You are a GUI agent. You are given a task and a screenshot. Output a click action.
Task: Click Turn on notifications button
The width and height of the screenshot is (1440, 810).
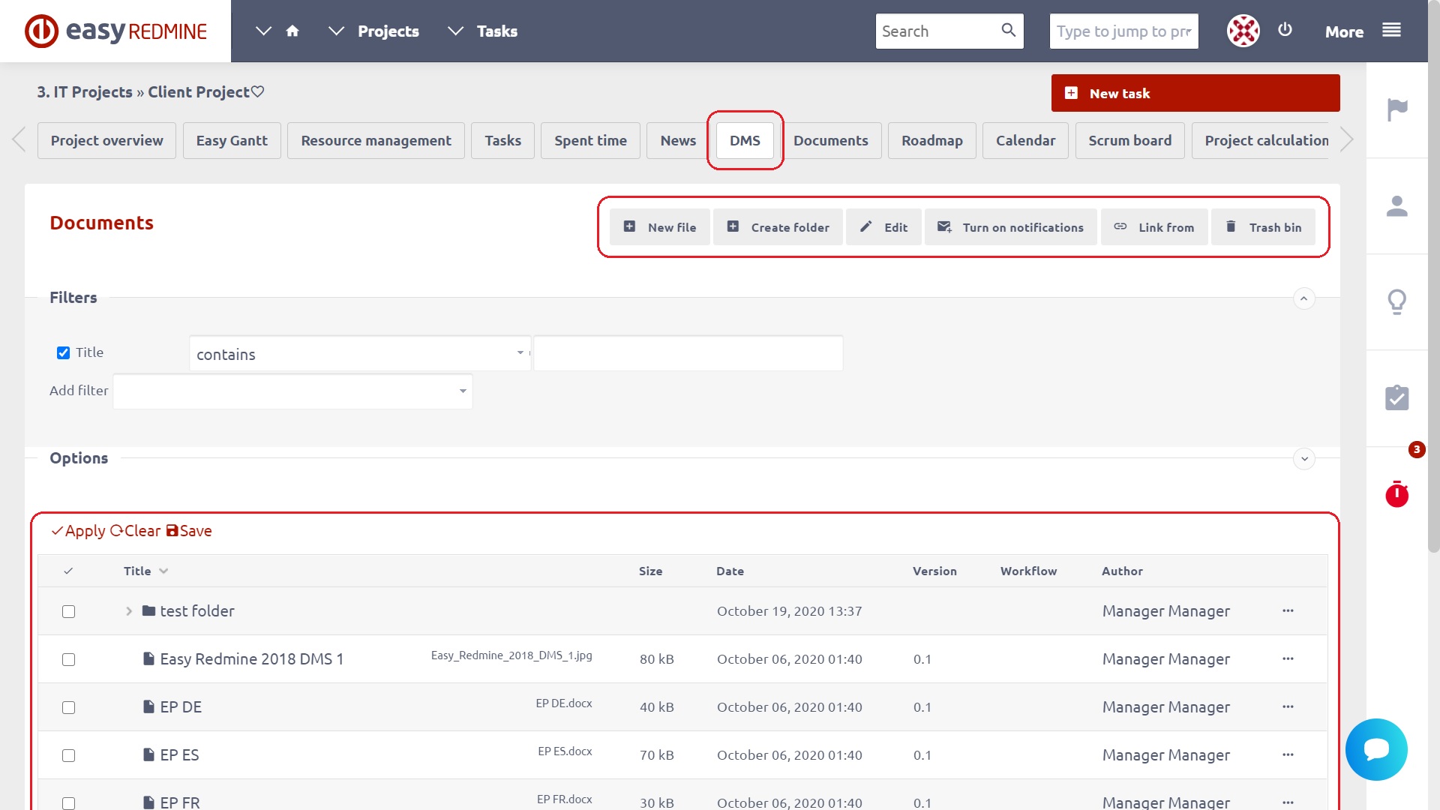pyautogui.click(x=1010, y=227)
